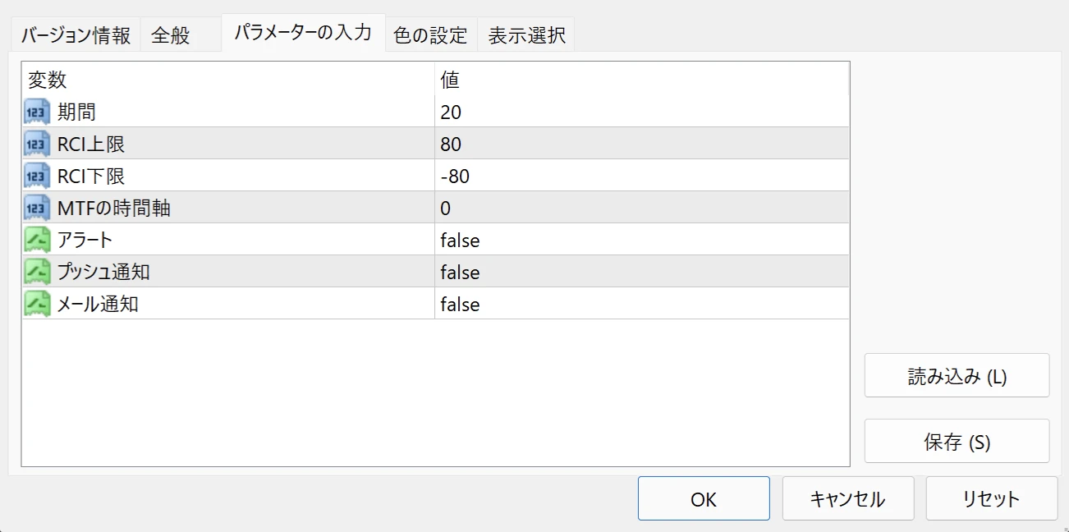This screenshot has width=1069, height=532.
Task: Open the 全般 tab
Action: click(171, 34)
